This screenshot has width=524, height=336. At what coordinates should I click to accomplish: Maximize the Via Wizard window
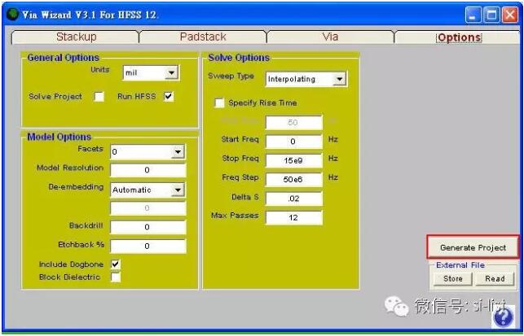coord(491,15)
